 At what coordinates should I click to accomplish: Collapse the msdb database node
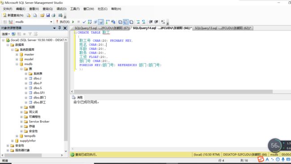tap(17, 64)
